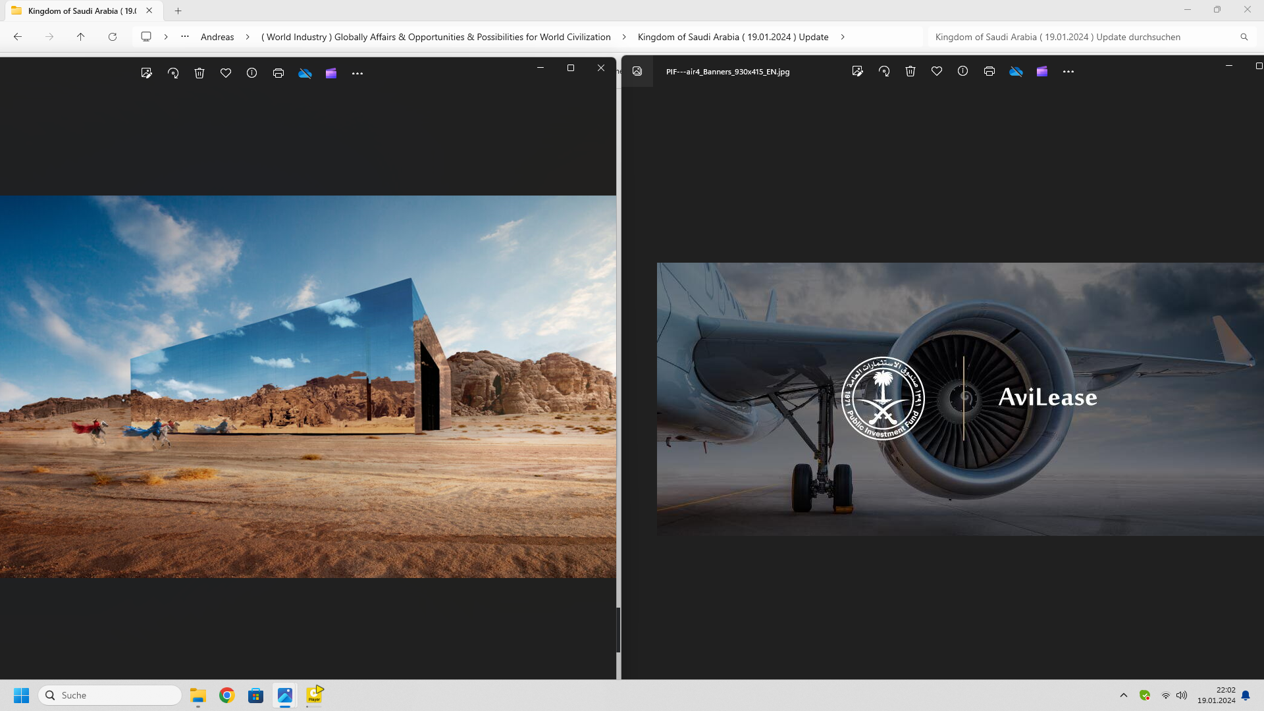Go back in File Explorer
Screen dimensions: 1264x711
(x=18, y=37)
